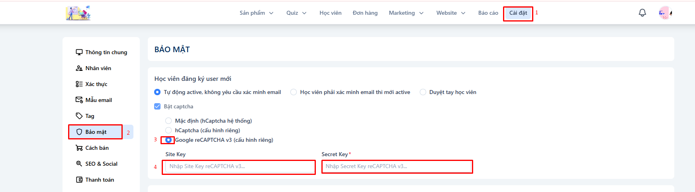695x192 pixels.
Task: Click the site logo image
Action: click(x=78, y=13)
